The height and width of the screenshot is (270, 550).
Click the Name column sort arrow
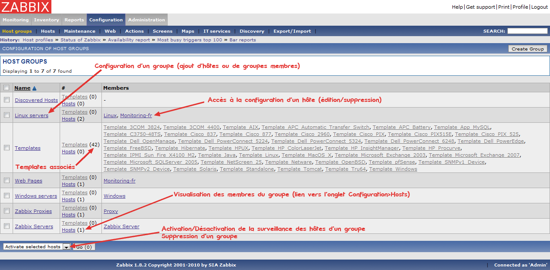coord(34,88)
